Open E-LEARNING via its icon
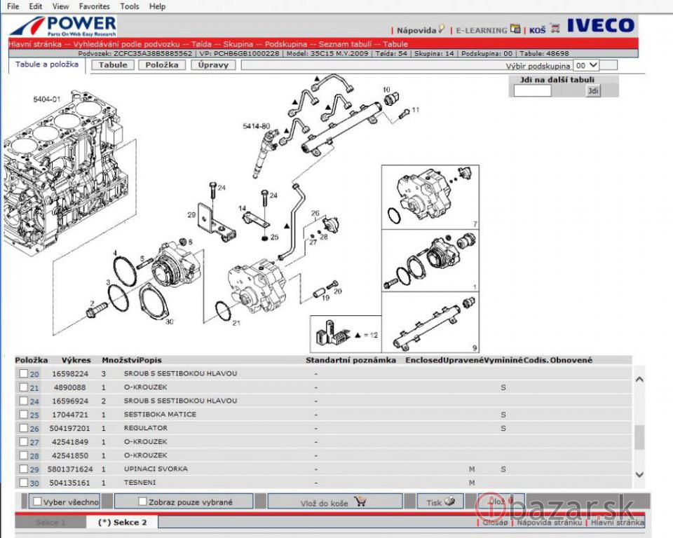This screenshot has height=538, width=673. tap(516, 29)
